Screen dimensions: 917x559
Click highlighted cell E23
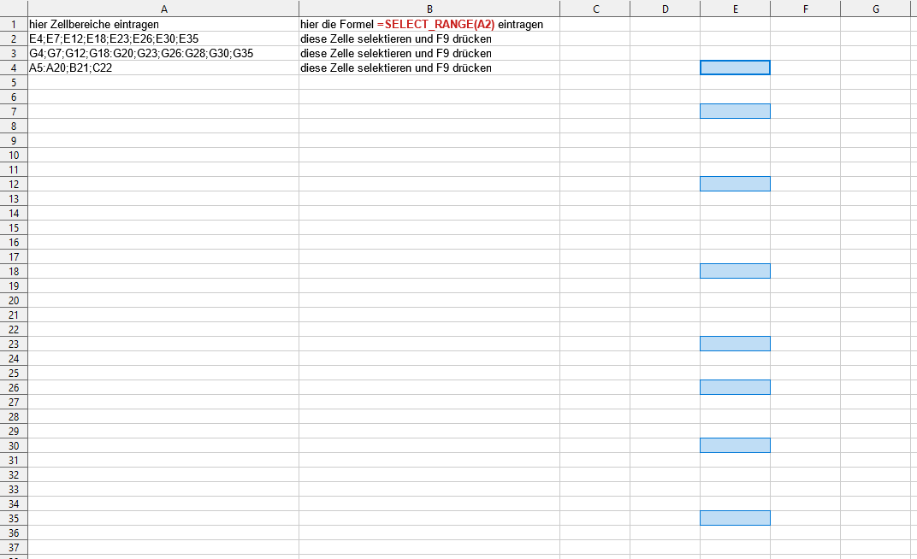pos(735,344)
